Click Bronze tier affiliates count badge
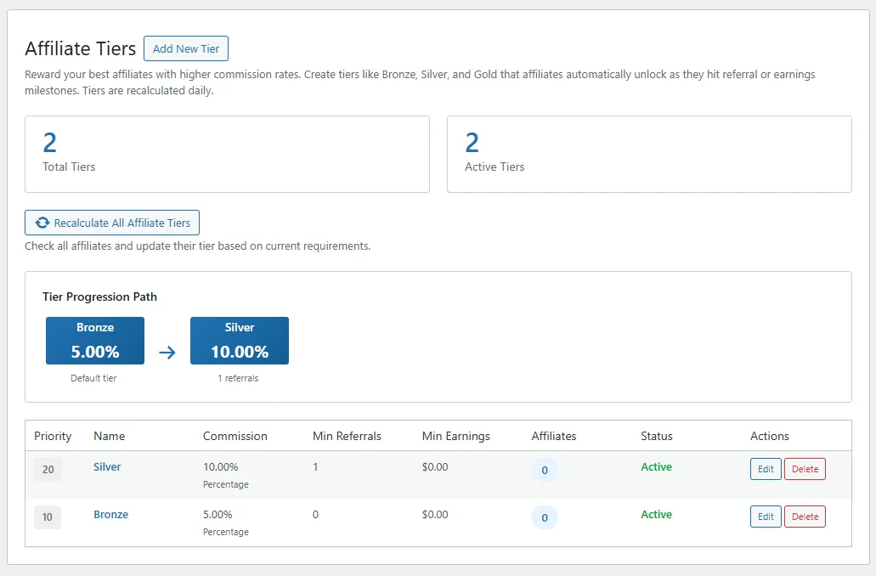The width and height of the screenshot is (876, 576). pyautogui.click(x=545, y=517)
